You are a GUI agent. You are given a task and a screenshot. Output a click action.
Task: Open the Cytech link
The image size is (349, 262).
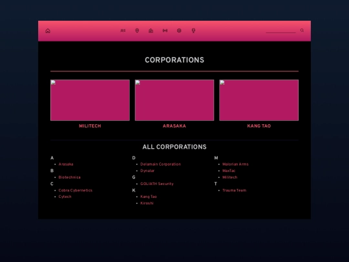click(x=65, y=197)
